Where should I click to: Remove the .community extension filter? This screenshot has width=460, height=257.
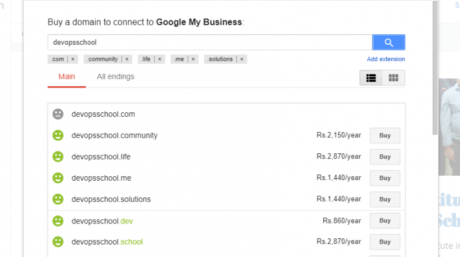(127, 59)
